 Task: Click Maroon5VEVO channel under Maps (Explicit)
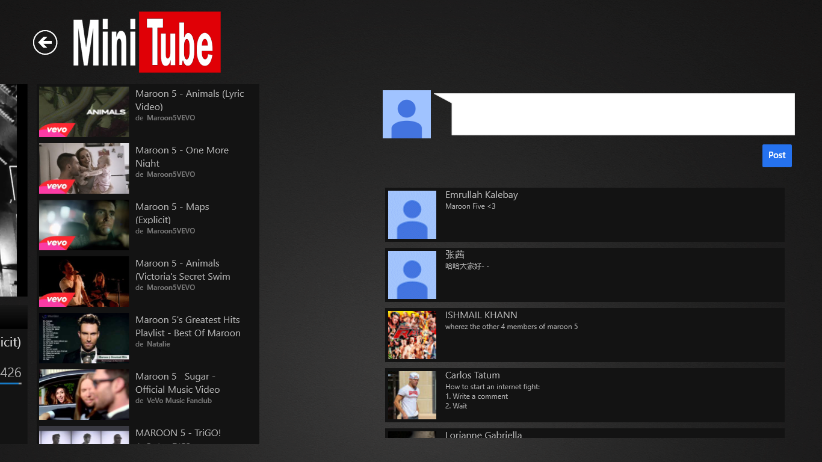(171, 231)
